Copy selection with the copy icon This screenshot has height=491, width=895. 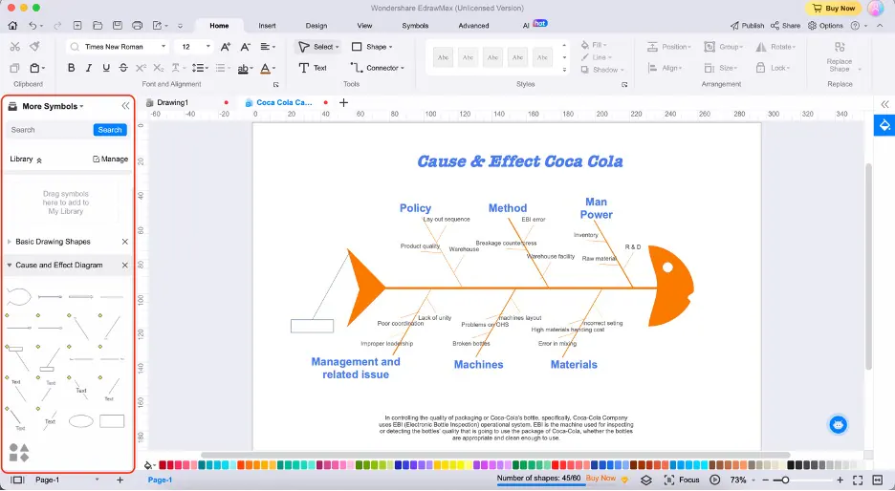click(x=15, y=68)
